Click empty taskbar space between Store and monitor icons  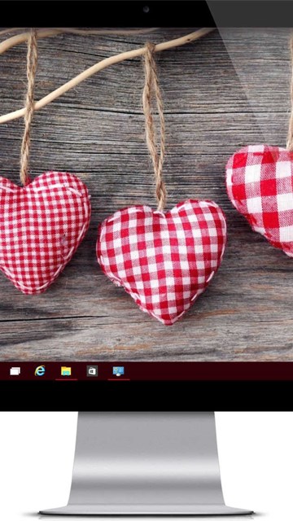105,371
